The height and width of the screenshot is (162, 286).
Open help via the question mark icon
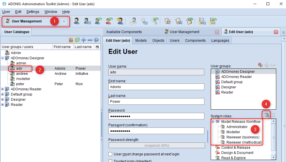96,40
